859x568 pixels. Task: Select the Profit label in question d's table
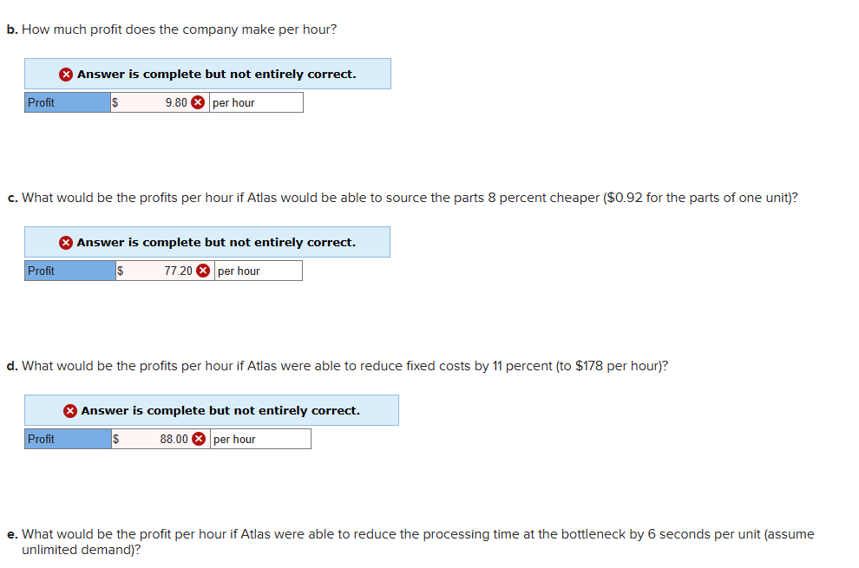click(67, 438)
